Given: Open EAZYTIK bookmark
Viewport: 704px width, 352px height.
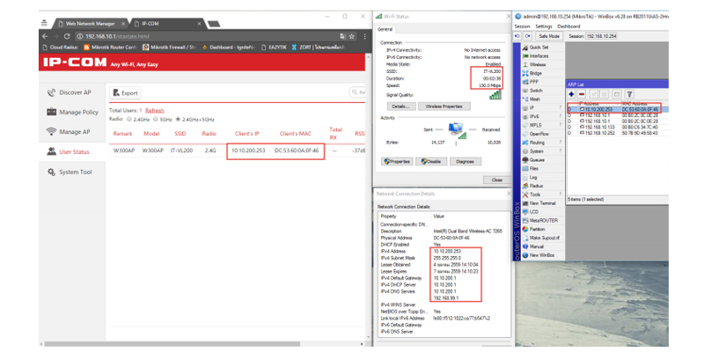Looking at the screenshot, I should [274, 48].
